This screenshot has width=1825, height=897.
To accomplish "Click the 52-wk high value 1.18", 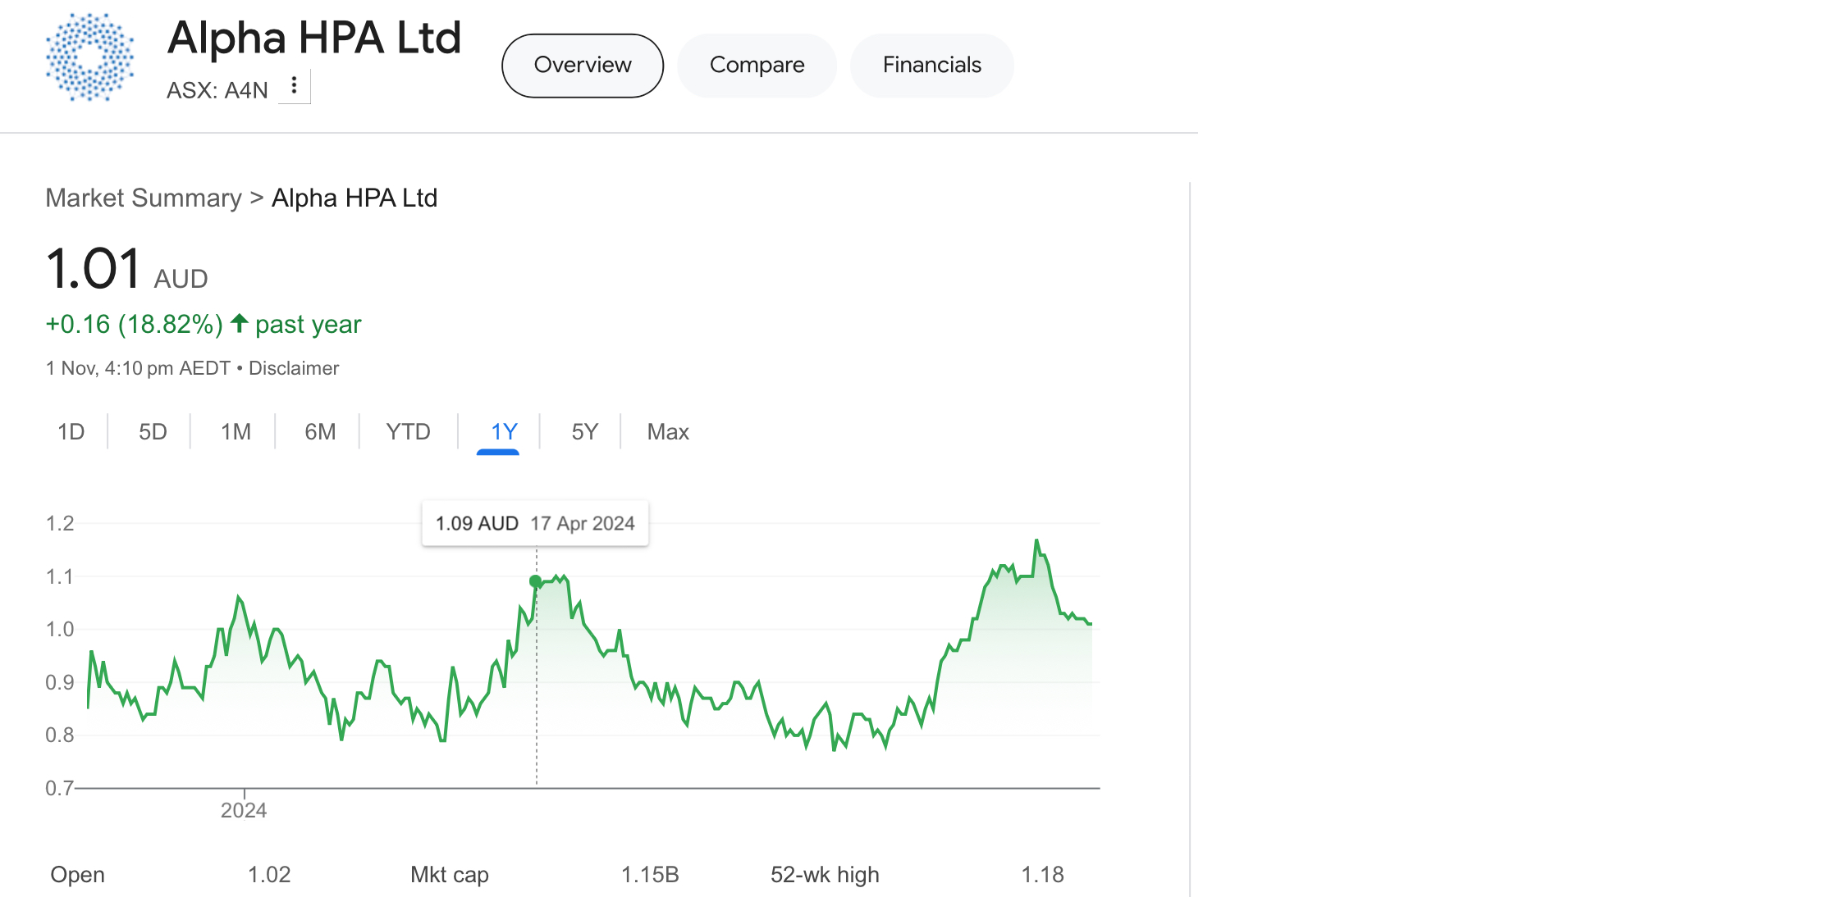I will [1042, 875].
